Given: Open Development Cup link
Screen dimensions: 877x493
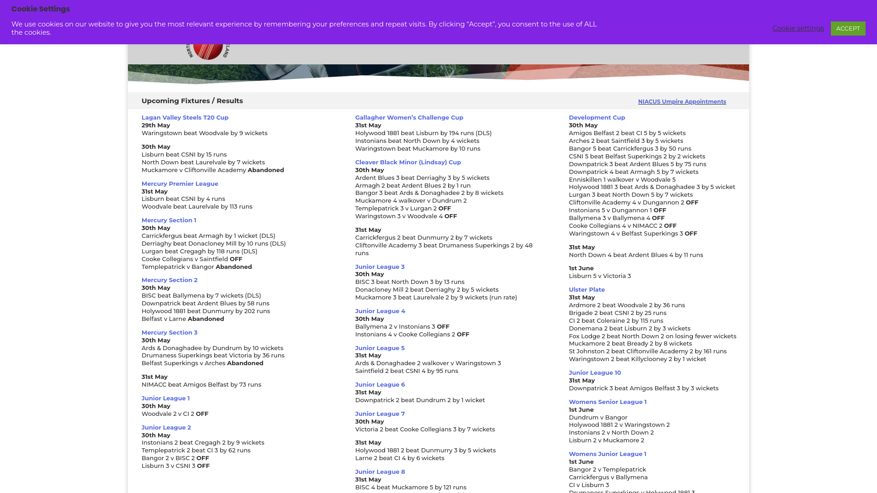Looking at the screenshot, I should [x=597, y=118].
